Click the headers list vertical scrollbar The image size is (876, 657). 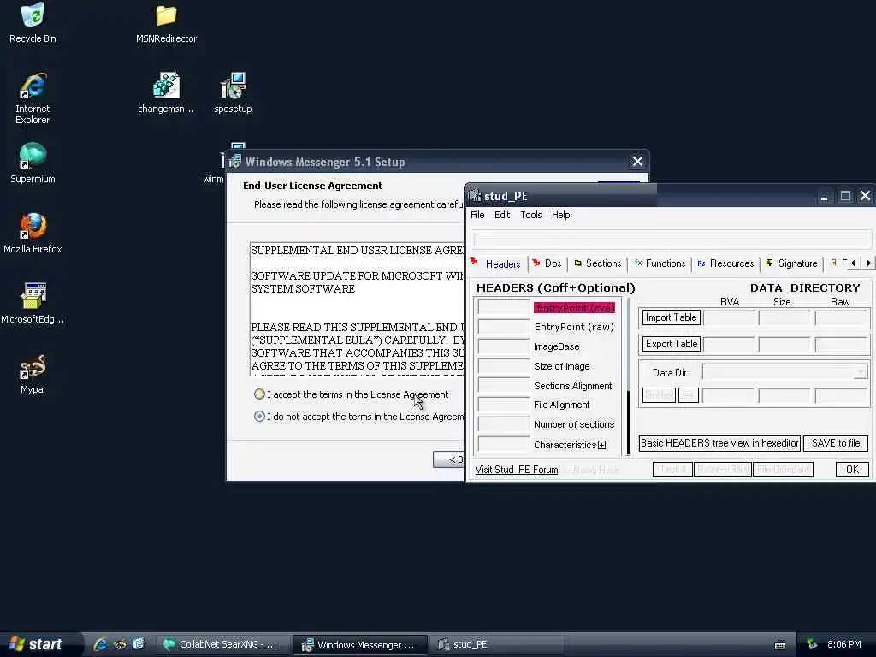coord(628,376)
